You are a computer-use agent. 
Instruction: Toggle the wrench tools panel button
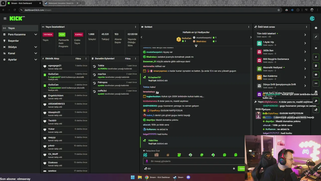316,101
